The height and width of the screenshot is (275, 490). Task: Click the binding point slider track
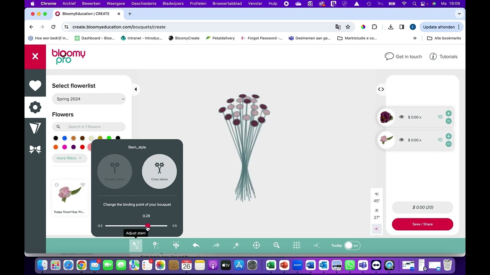pyautogui.click(x=136, y=226)
